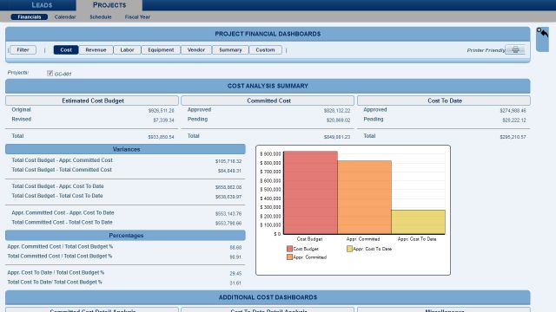Click the Estimated Cost Budget header
The height and width of the screenshot is (312, 556).
(92, 101)
